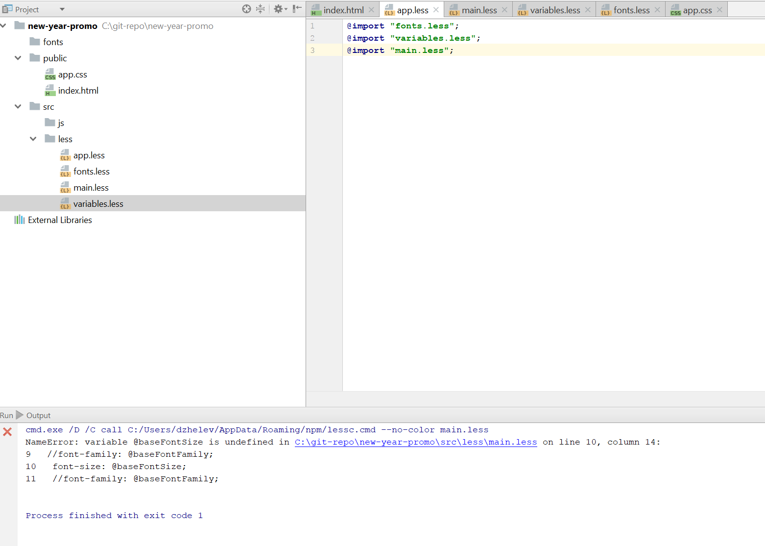The height and width of the screenshot is (546, 765).
Task: Click the lessc.cmd command line in output
Action: [257, 430]
